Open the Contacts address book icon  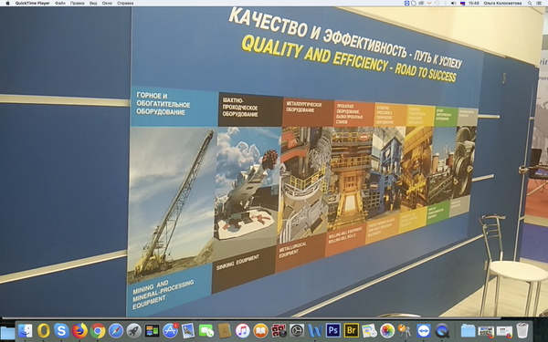click(x=225, y=330)
